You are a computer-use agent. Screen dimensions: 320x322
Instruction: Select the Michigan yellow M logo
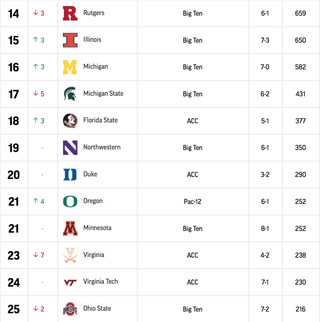70,67
